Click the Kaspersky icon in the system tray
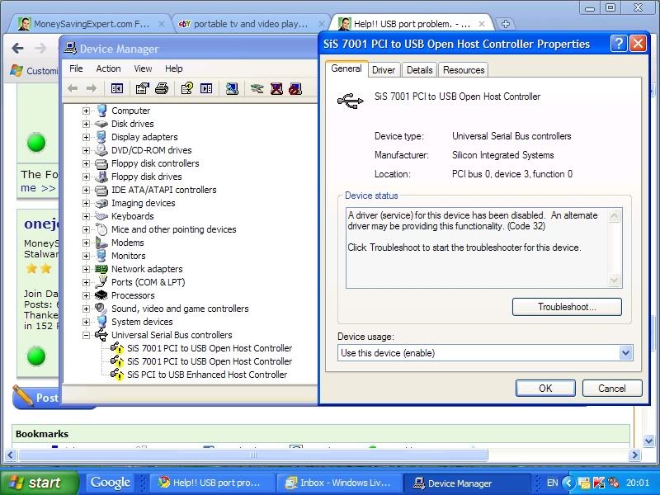Viewport: 660px width, 495px height. pos(600,483)
